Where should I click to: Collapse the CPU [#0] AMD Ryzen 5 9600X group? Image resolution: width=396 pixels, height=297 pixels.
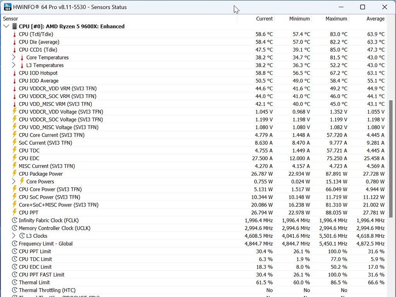(6, 26)
